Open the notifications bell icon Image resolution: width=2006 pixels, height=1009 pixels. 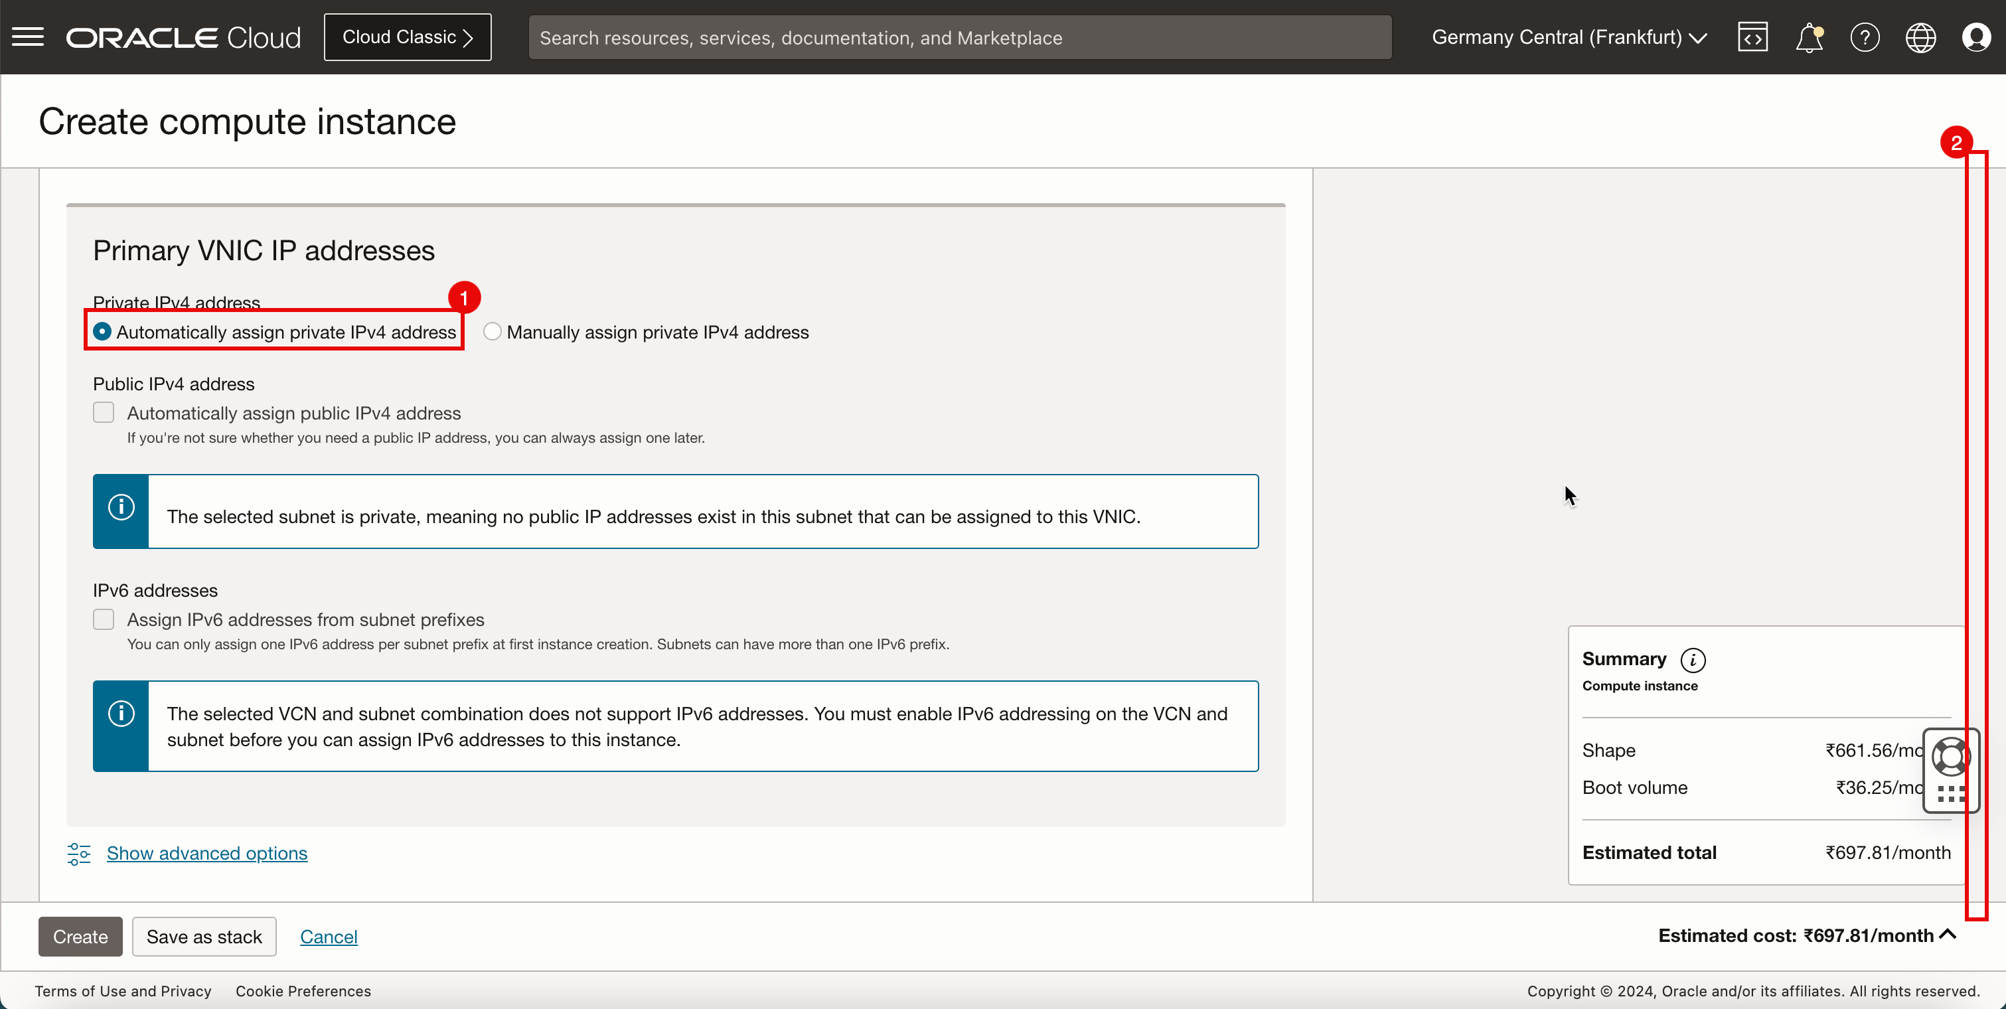[x=1809, y=37]
